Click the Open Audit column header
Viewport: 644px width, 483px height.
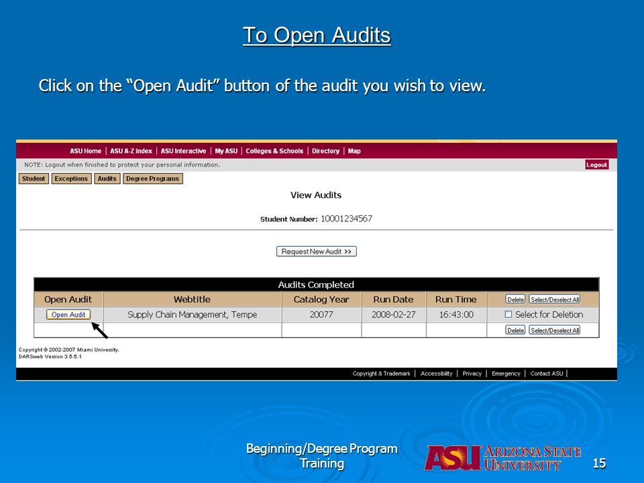click(x=68, y=299)
